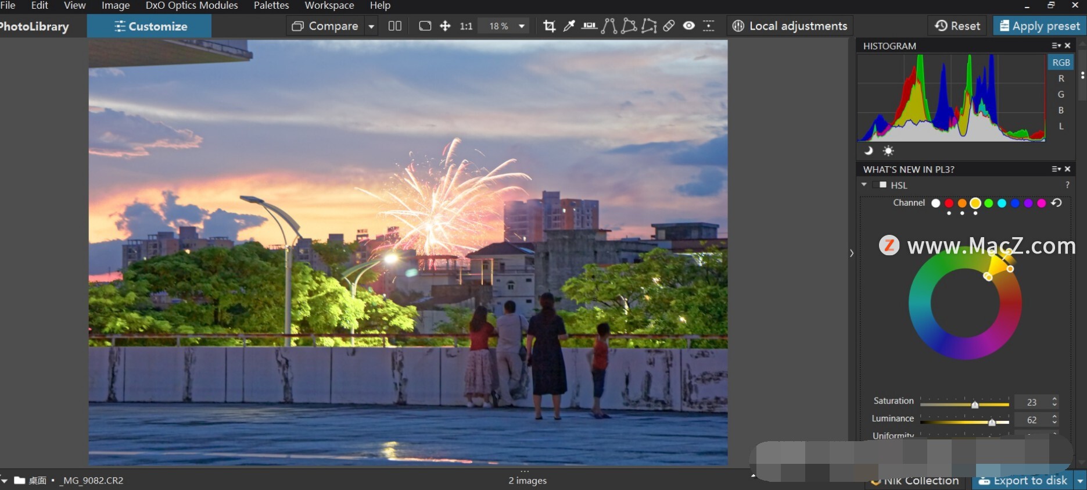Open the Help menu

coord(380,5)
